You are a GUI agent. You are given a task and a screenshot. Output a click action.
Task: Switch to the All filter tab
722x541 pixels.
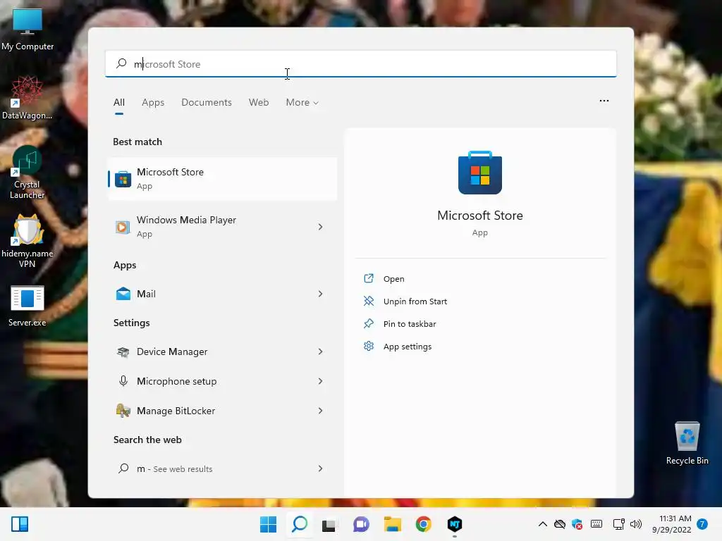point(118,103)
